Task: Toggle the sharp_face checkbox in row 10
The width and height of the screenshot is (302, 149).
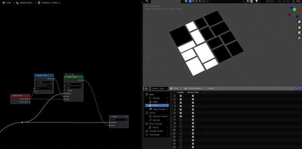Action: coord(193,130)
